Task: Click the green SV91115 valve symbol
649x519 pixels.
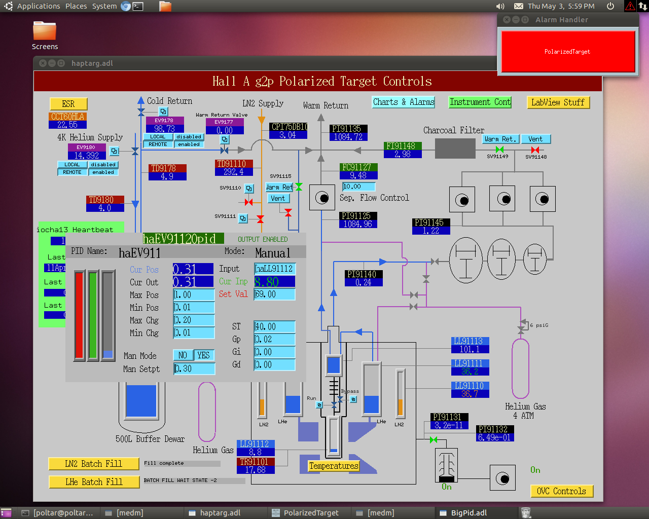Action: (x=299, y=187)
